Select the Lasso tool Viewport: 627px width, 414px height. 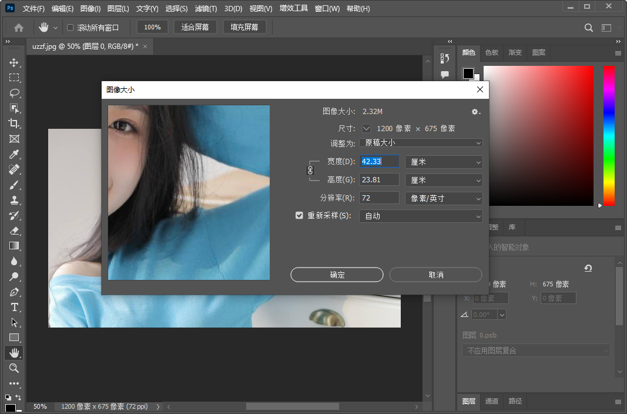(14, 93)
